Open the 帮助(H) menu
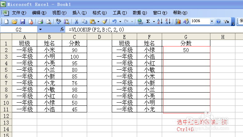The width and height of the screenshot is (243, 137). [x=180, y=13]
